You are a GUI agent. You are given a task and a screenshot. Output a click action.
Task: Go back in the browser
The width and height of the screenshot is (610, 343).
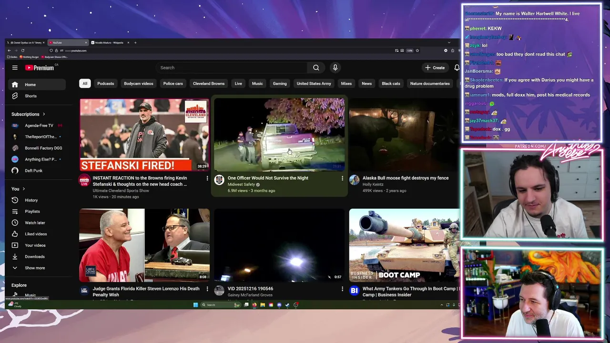coord(9,50)
